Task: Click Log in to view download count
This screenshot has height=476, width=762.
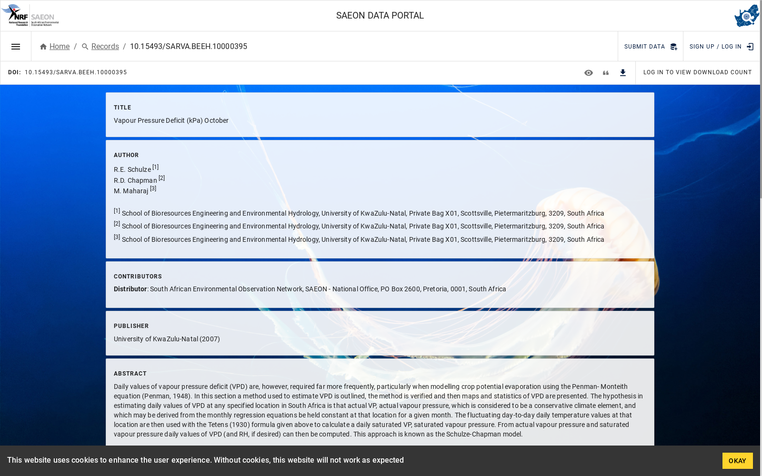Action: click(x=698, y=73)
